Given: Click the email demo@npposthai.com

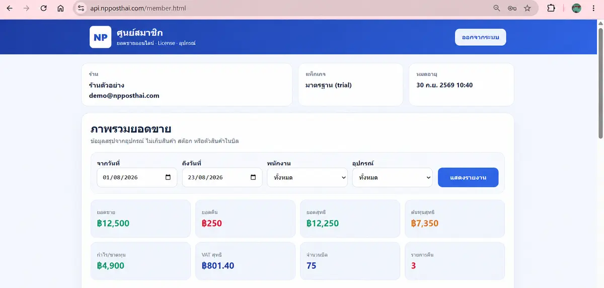Looking at the screenshot, I should coord(124,95).
